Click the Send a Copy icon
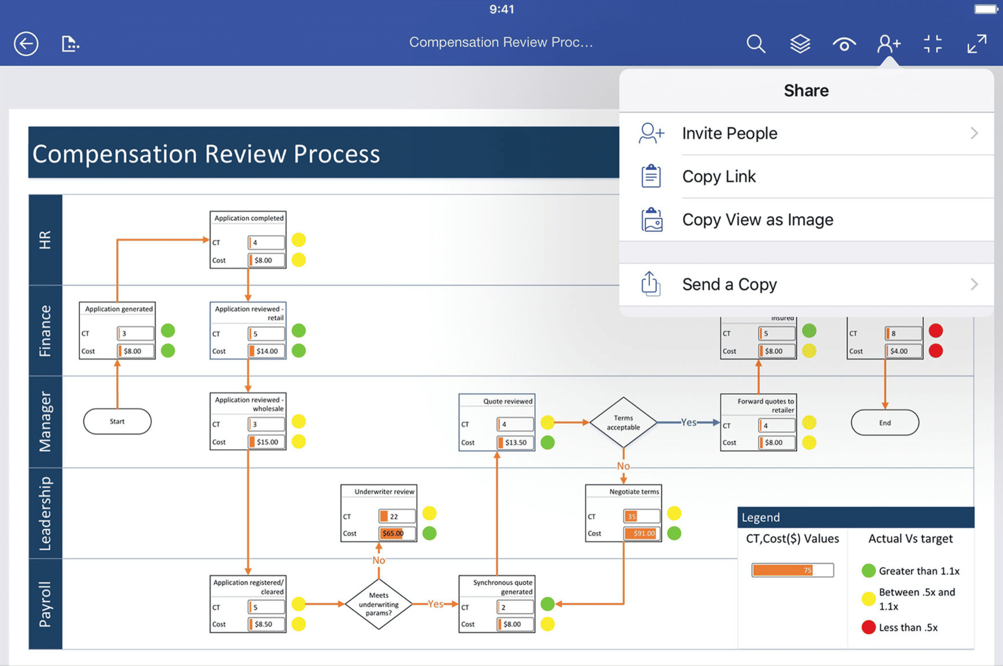The height and width of the screenshot is (666, 1003). (x=648, y=283)
